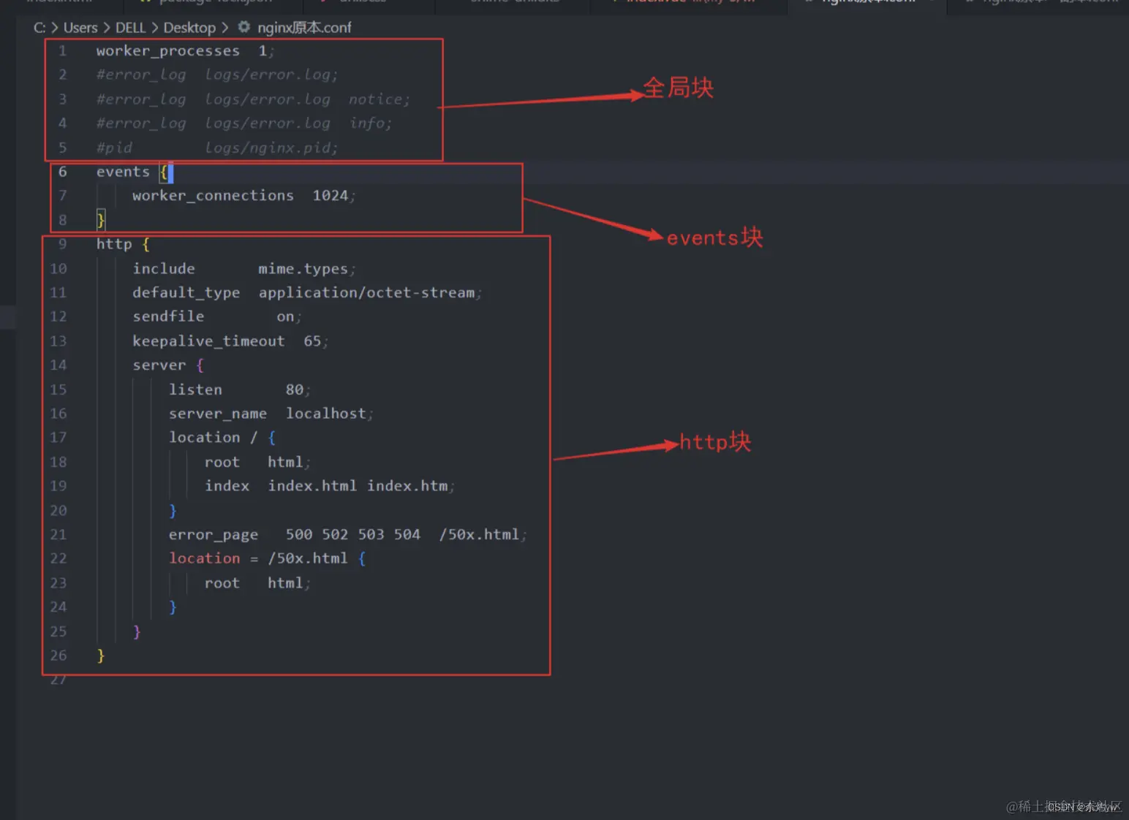Open the 'Desktop' breadcrumb segment
1129x820 pixels.
(x=189, y=28)
